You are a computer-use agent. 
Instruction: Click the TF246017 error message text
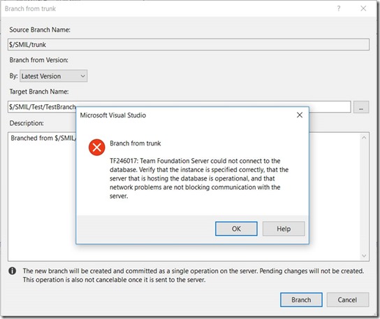pyautogui.click(x=198, y=178)
